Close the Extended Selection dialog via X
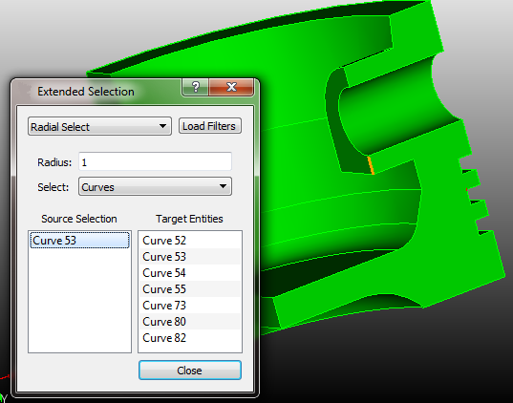 [x=231, y=87]
